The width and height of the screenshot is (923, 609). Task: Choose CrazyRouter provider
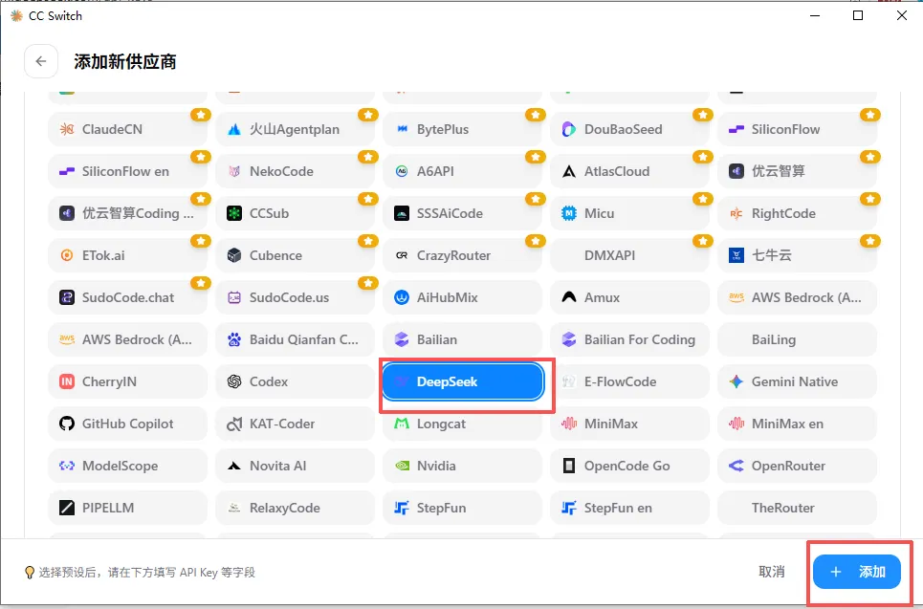coord(462,255)
